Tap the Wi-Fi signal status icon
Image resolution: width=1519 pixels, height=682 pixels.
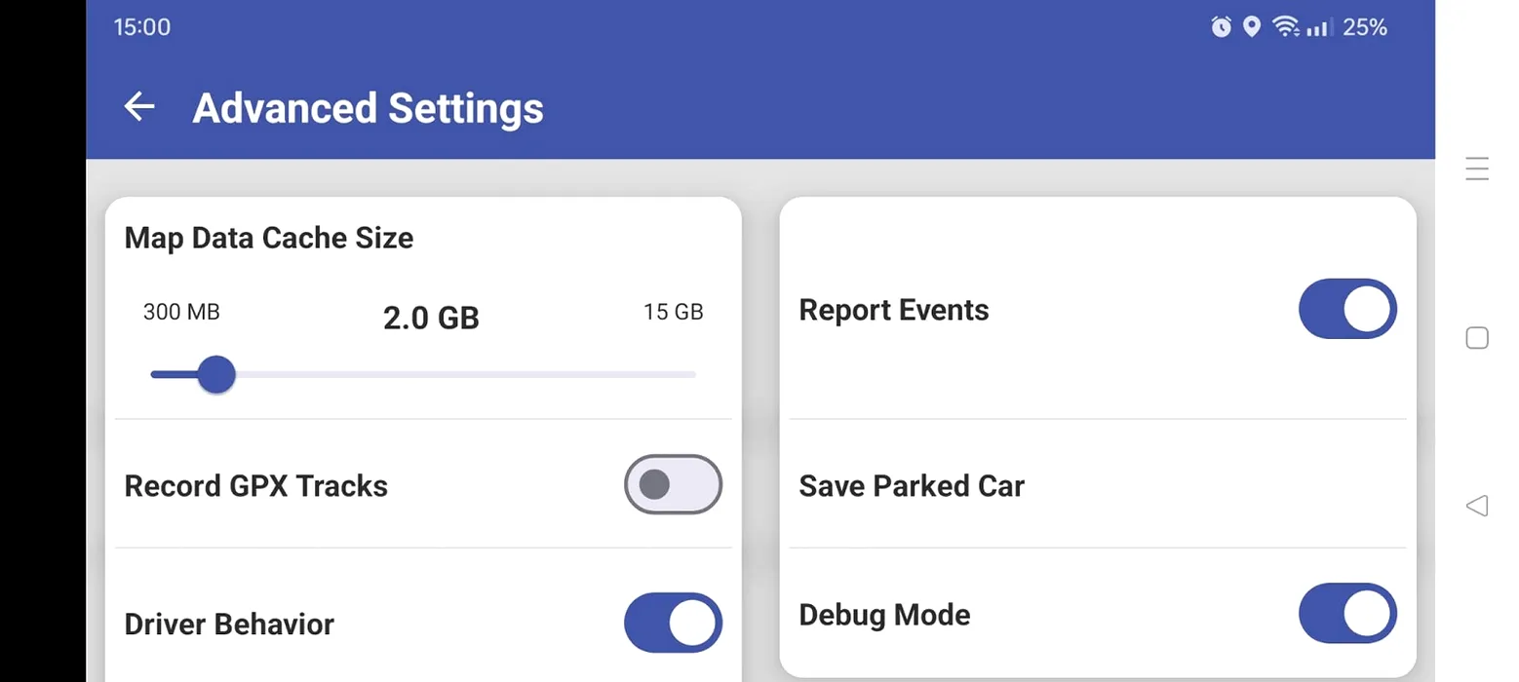click(x=1285, y=27)
